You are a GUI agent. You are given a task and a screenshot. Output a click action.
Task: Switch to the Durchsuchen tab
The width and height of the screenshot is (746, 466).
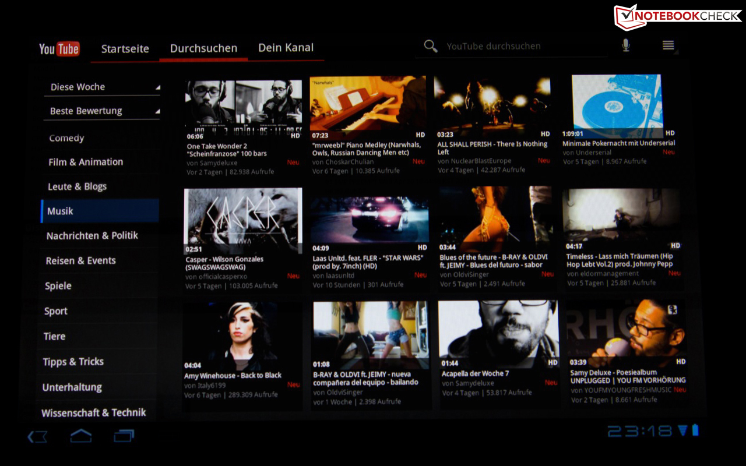[x=203, y=48]
